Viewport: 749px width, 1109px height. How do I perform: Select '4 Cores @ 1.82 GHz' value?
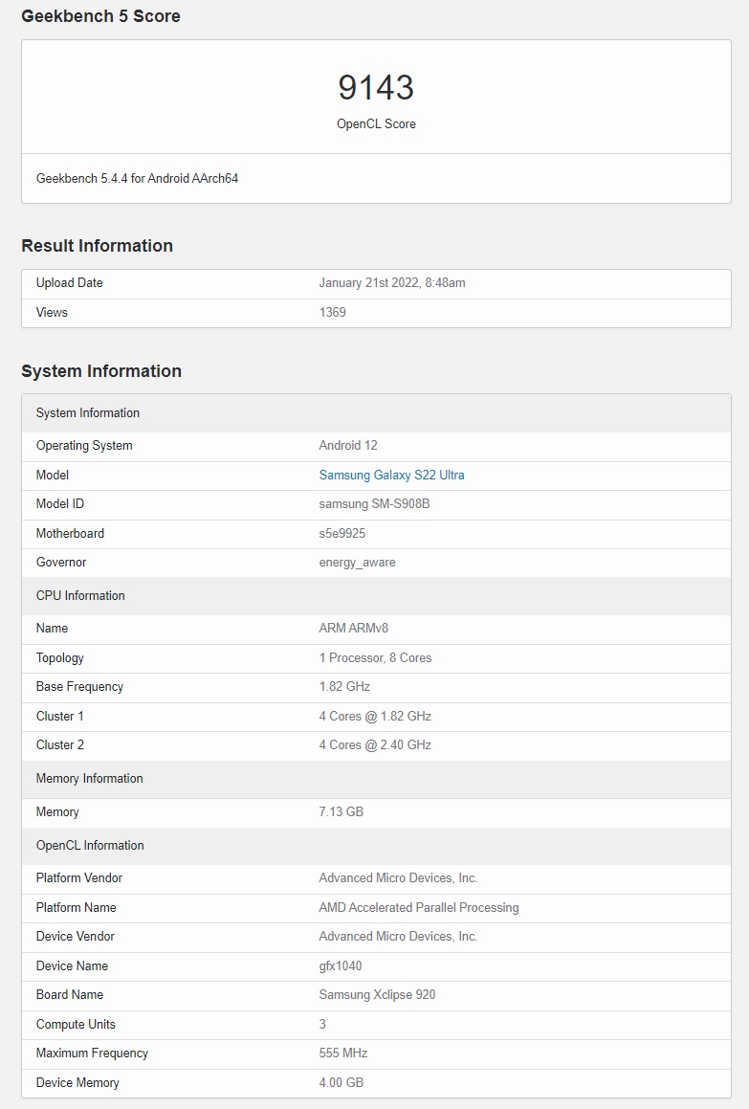(x=375, y=717)
